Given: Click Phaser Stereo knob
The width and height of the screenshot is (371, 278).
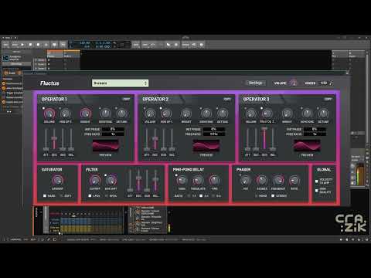Looking at the screenshot, I should [x=262, y=181].
